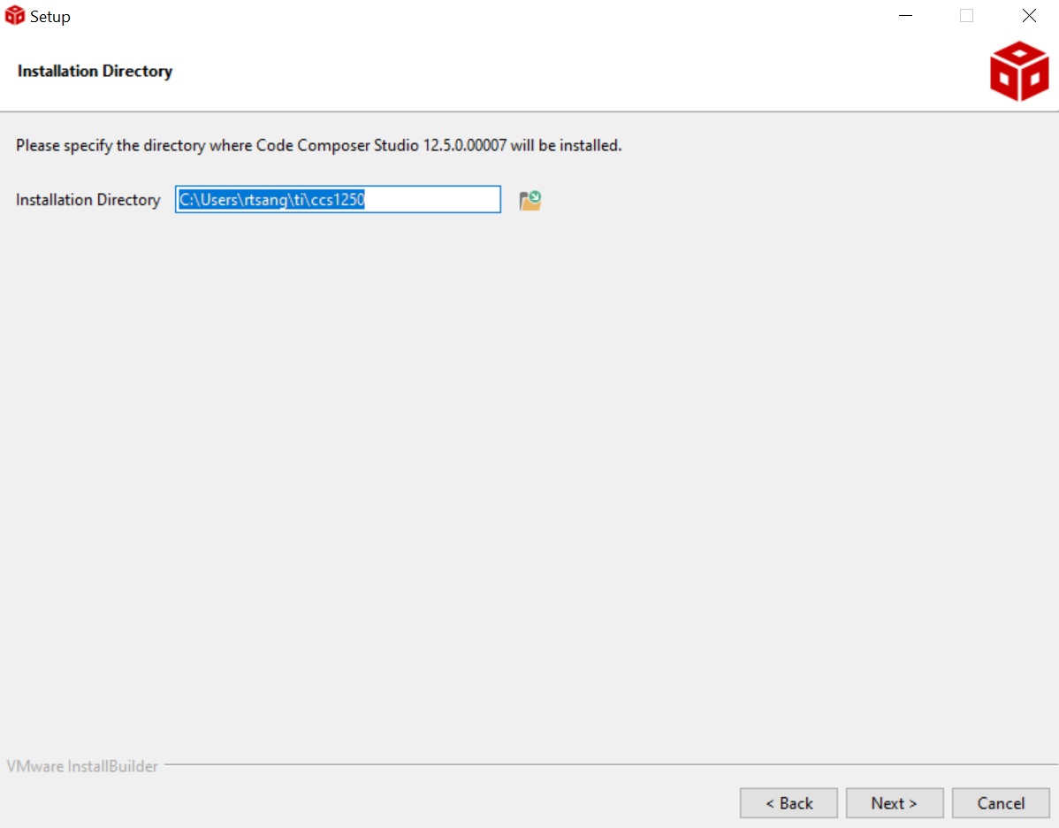Screen dimensions: 1059x828
Task: Click the text mentioning version 12.5.0.00007
Action: click(x=316, y=144)
